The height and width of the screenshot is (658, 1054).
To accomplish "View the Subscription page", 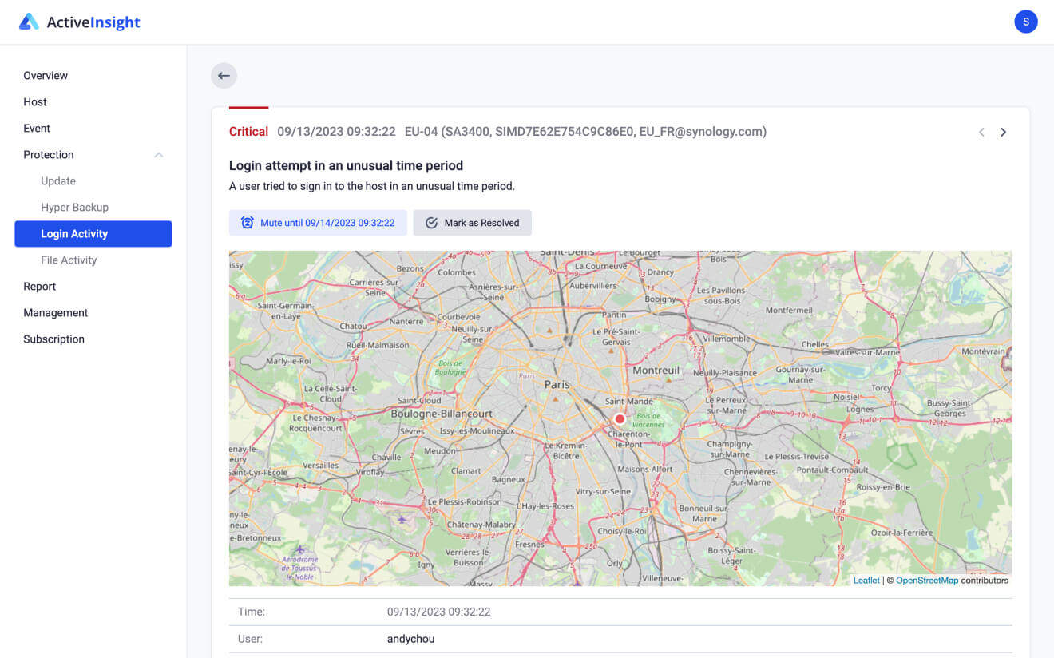I will (x=53, y=339).
